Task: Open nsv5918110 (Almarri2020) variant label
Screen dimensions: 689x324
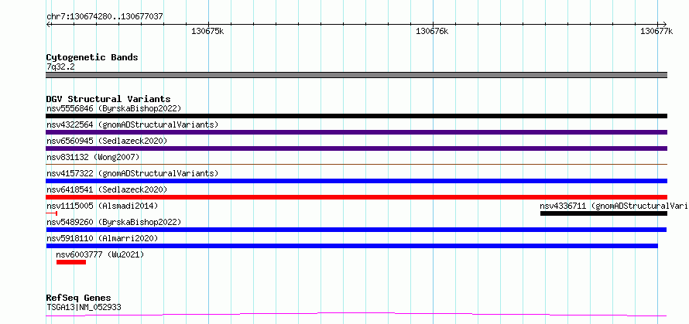Action: pos(102,238)
